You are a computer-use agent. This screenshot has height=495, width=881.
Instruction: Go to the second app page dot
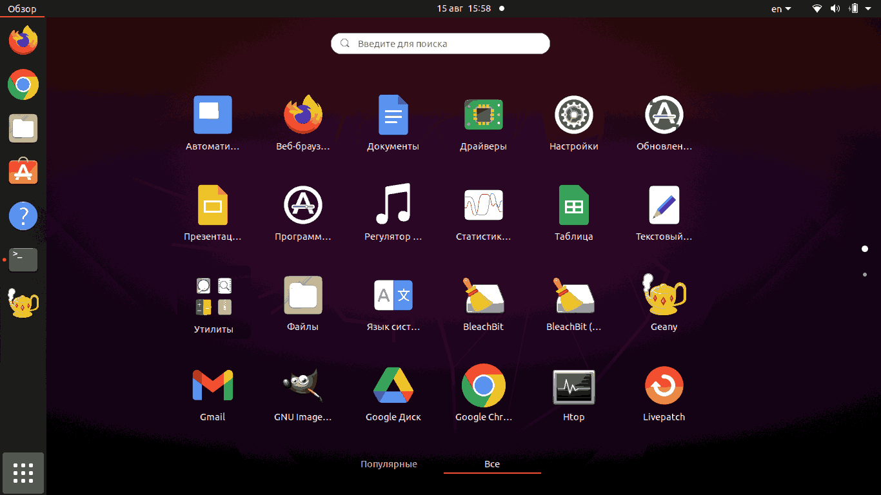pos(865,275)
